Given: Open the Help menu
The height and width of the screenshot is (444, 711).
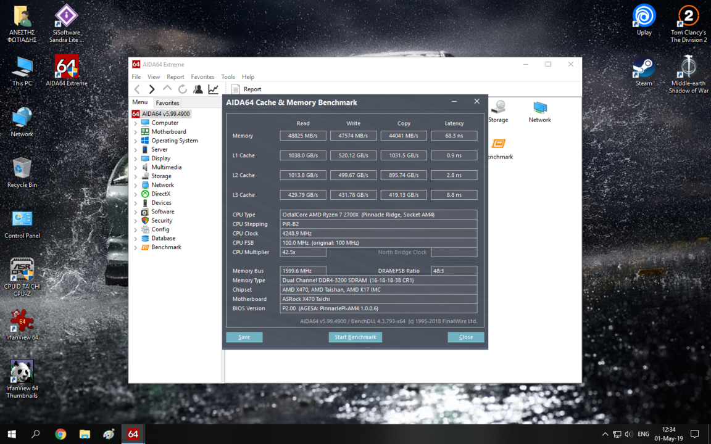Looking at the screenshot, I should pos(248,77).
